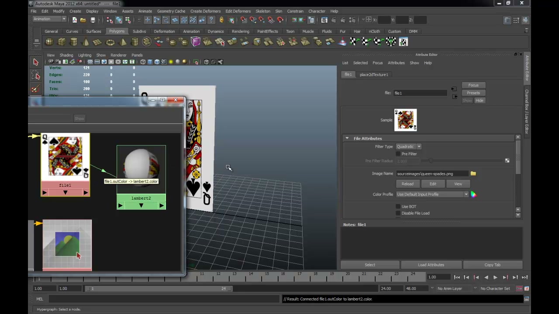Click the purple cube shelf icon
The image size is (559, 314).
(195, 42)
